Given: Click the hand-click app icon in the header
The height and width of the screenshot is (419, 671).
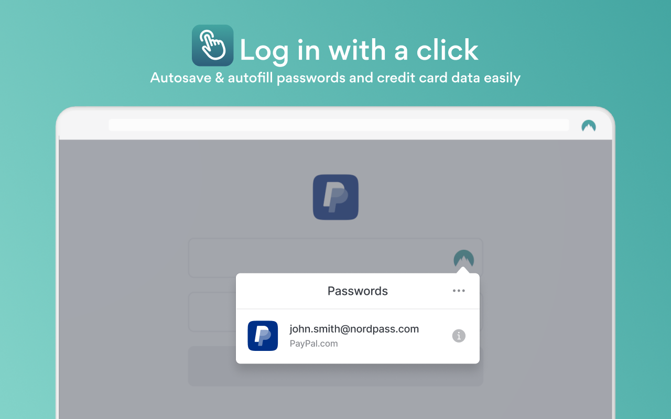Looking at the screenshot, I should tap(212, 46).
